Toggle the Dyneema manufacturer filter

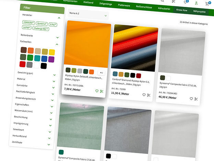(42, 24)
